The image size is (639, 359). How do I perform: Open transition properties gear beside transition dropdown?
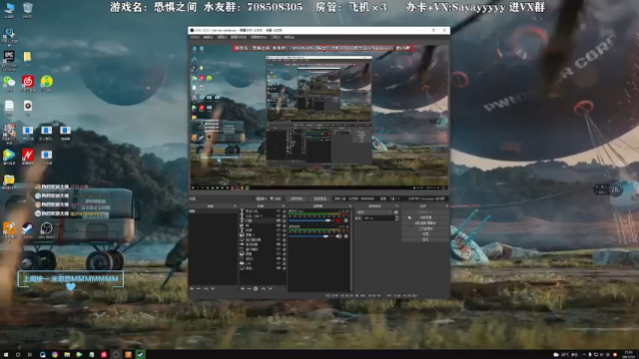[395, 212]
